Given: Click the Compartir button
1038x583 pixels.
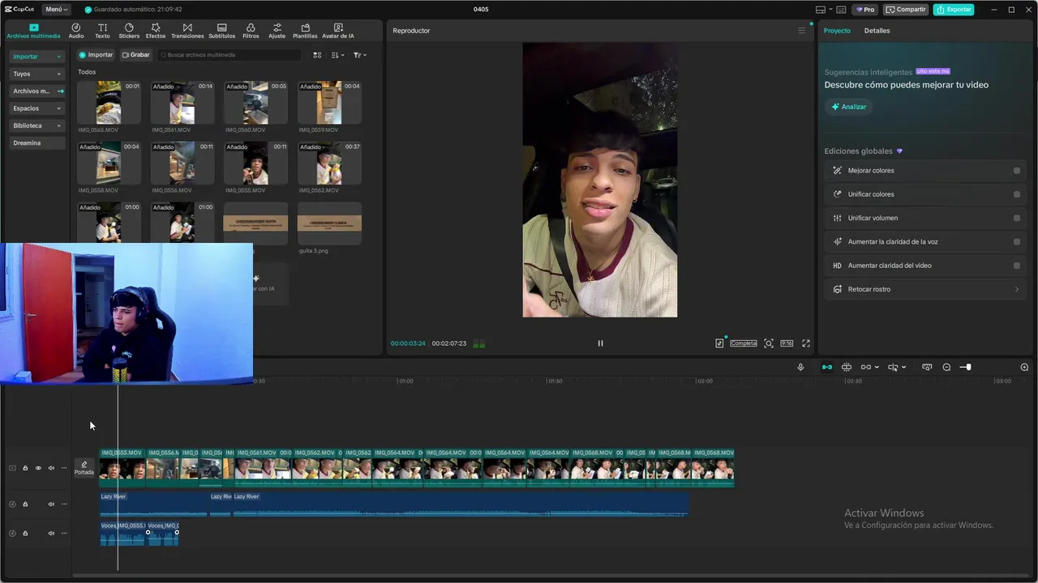Looking at the screenshot, I should click(x=906, y=10).
